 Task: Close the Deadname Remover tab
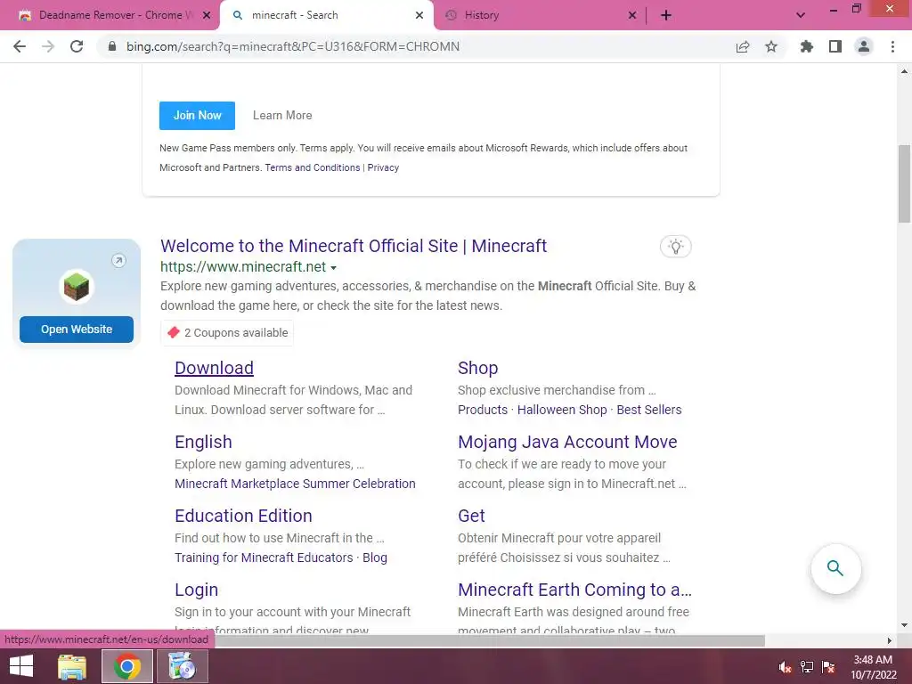pyautogui.click(x=207, y=15)
